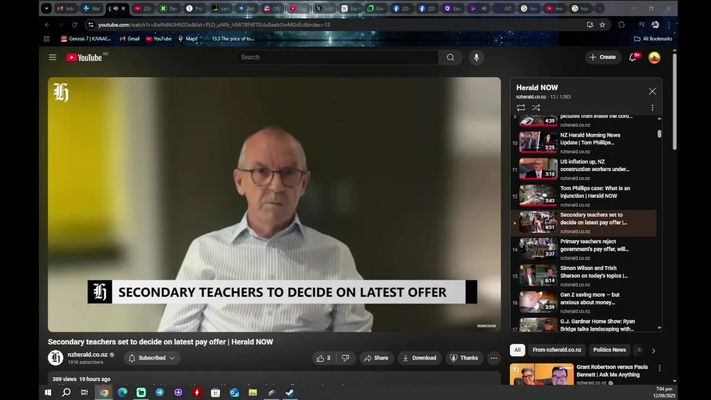Screen dimensions: 711x400
Task: Open the browser extensions puzzle icon
Action: click(622, 24)
